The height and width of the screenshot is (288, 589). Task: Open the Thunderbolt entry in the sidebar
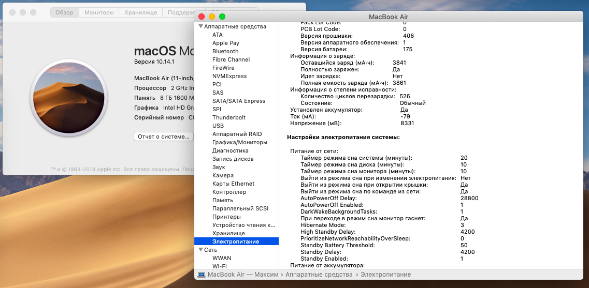228,117
